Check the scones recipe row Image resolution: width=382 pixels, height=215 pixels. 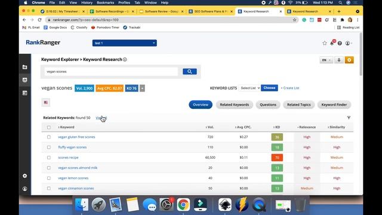pos(49,158)
